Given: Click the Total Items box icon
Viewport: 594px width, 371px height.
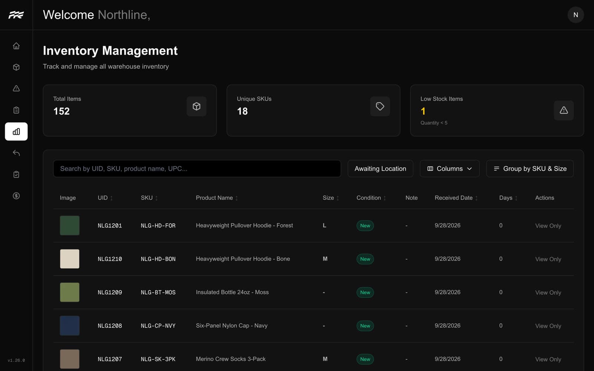Looking at the screenshot, I should pyautogui.click(x=196, y=106).
